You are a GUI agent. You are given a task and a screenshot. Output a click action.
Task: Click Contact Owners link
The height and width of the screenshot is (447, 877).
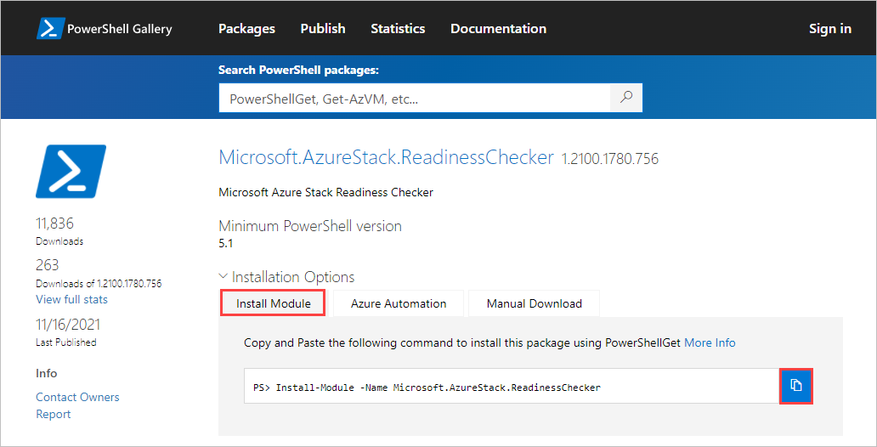(77, 397)
